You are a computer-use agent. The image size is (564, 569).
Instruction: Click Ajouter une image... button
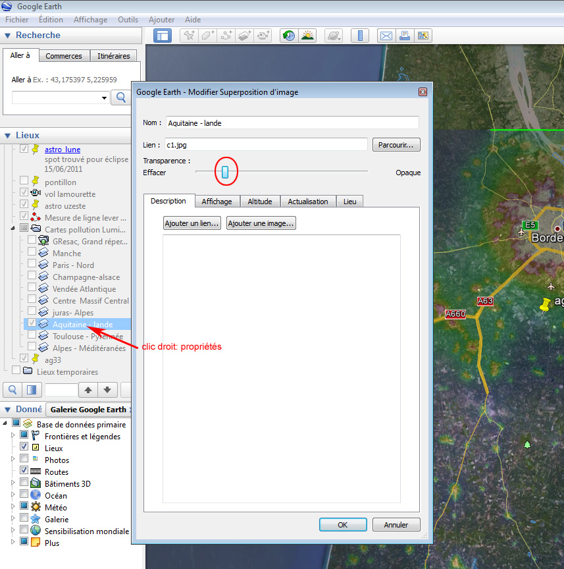tap(261, 223)
